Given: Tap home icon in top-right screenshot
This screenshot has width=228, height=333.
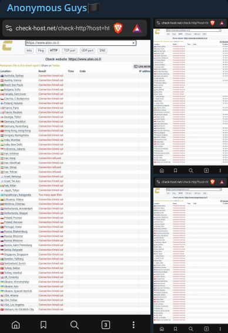Looking at the screenshot, I should (162, 170).
